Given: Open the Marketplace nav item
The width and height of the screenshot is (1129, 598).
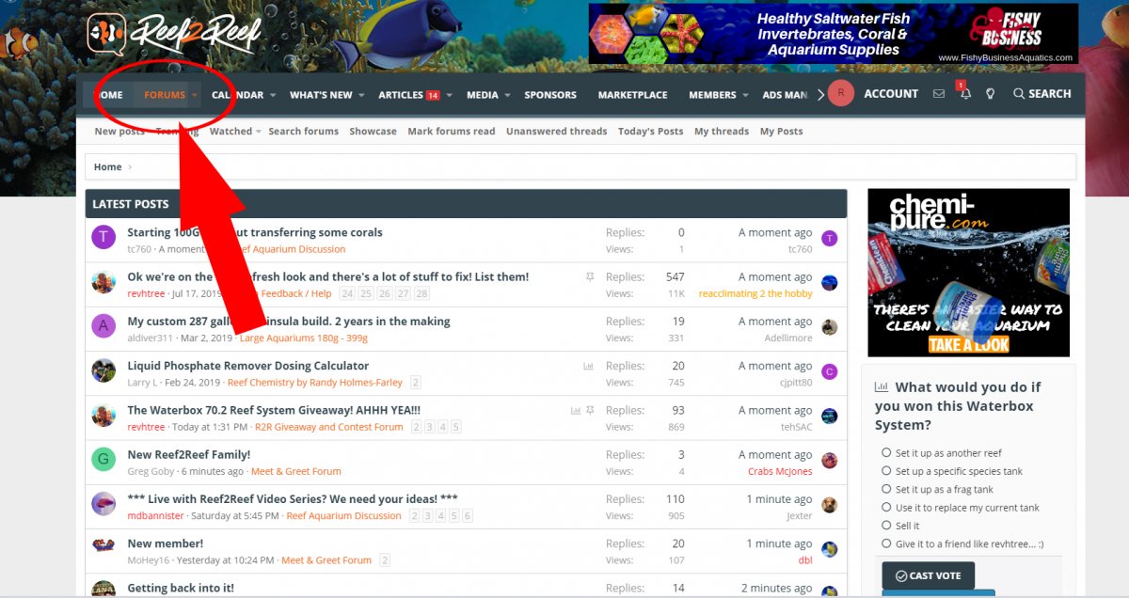Looking at the screenshot, I should 632,95.
